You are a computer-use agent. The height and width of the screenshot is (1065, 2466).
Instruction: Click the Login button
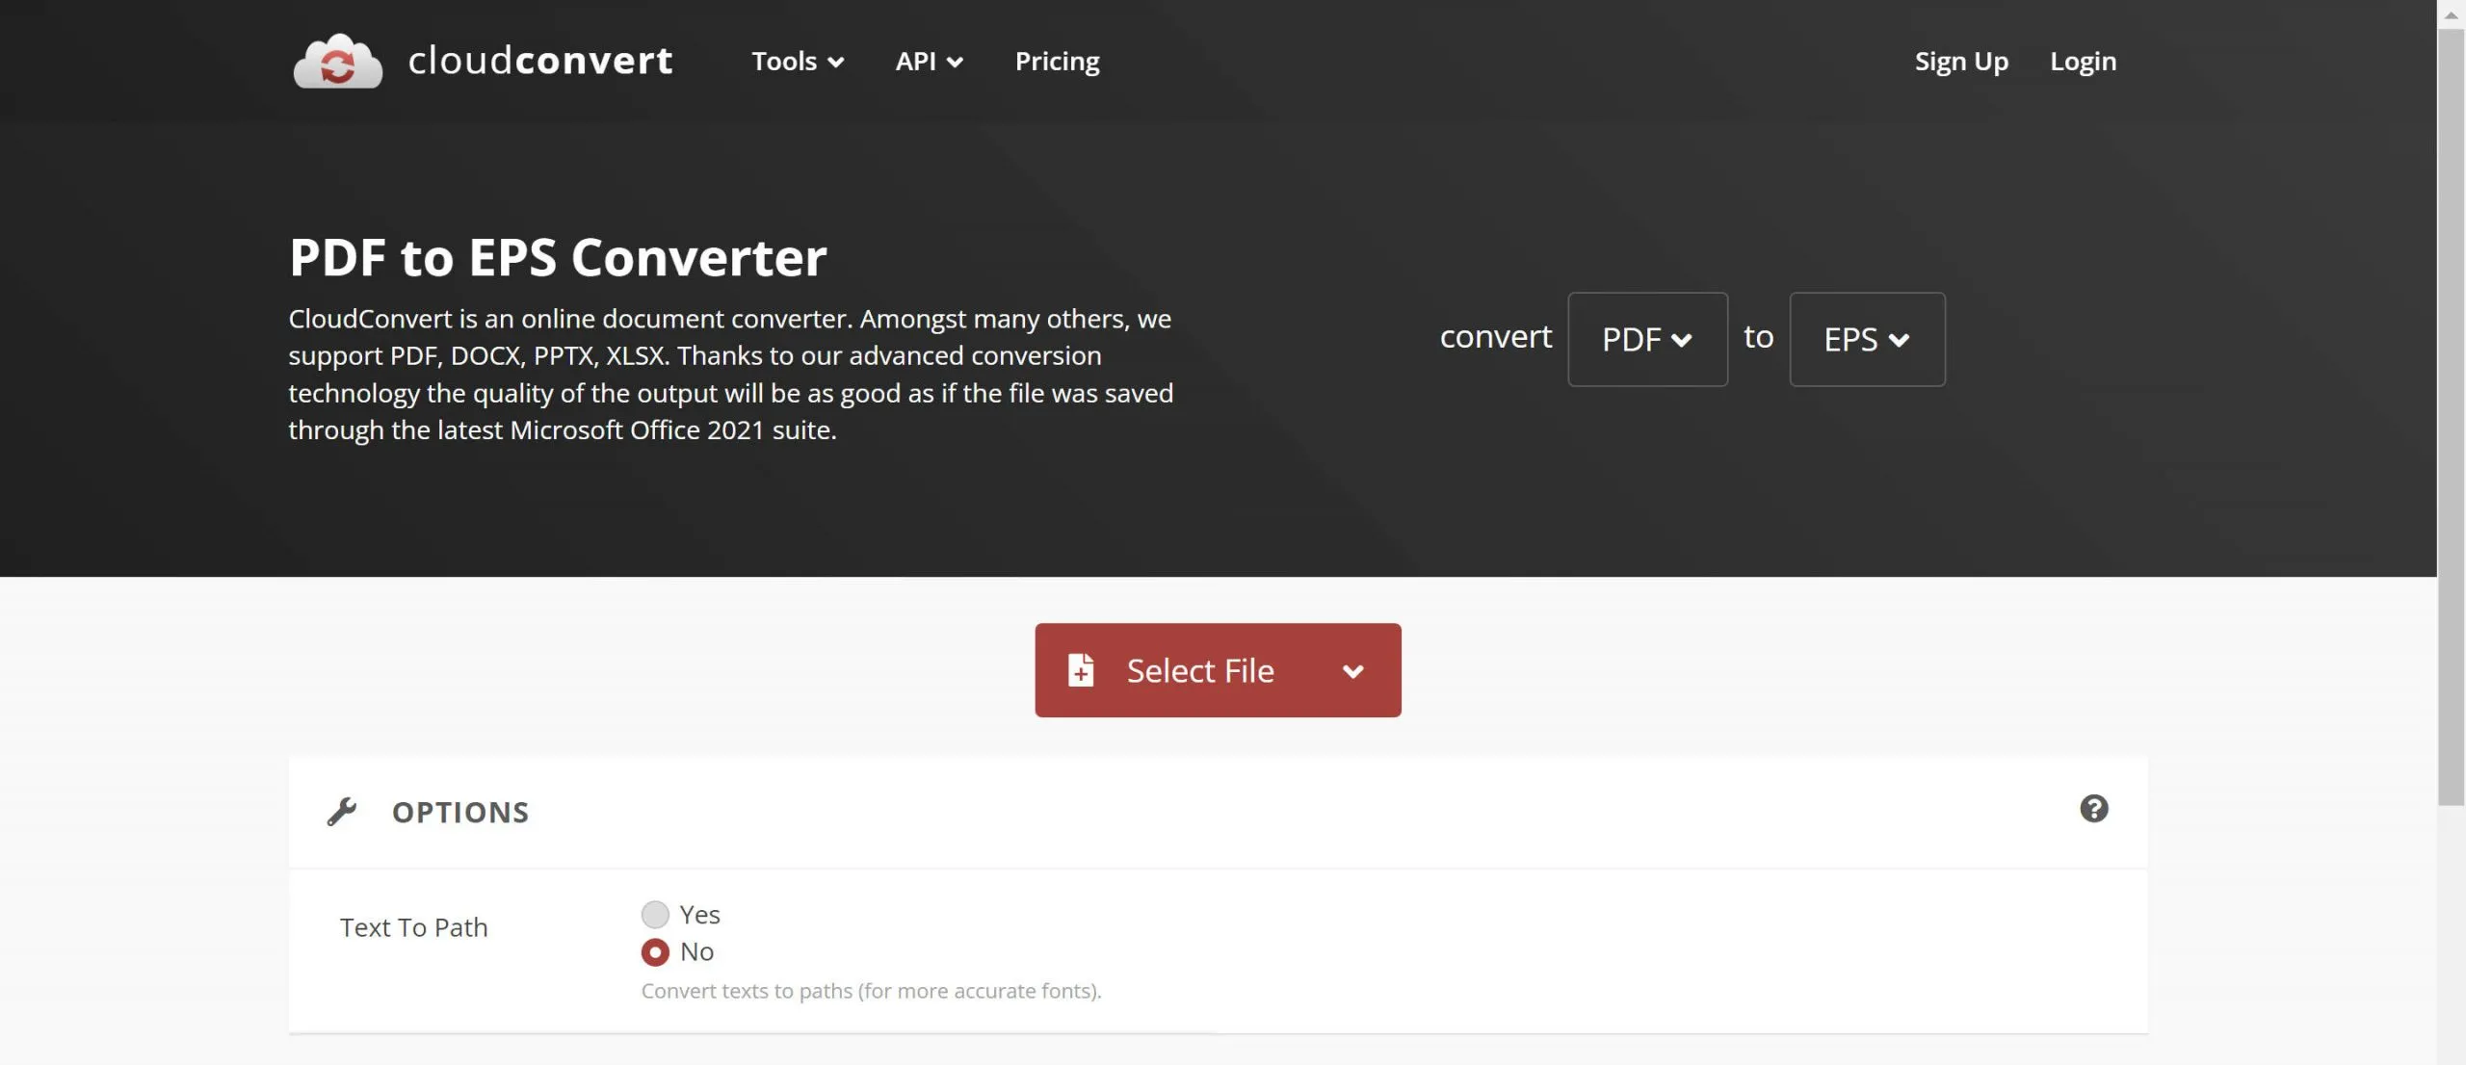(2083, 58)
